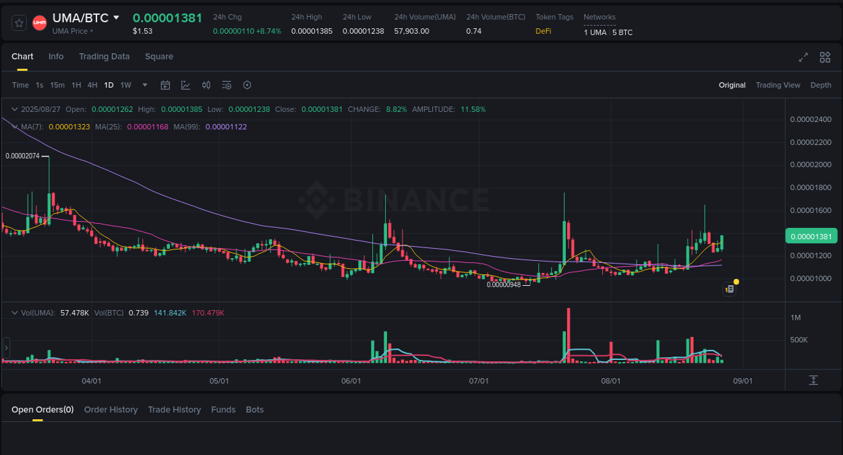Select the 1D interval
Screen dimensions: 843x455
[x=109, y=85]
